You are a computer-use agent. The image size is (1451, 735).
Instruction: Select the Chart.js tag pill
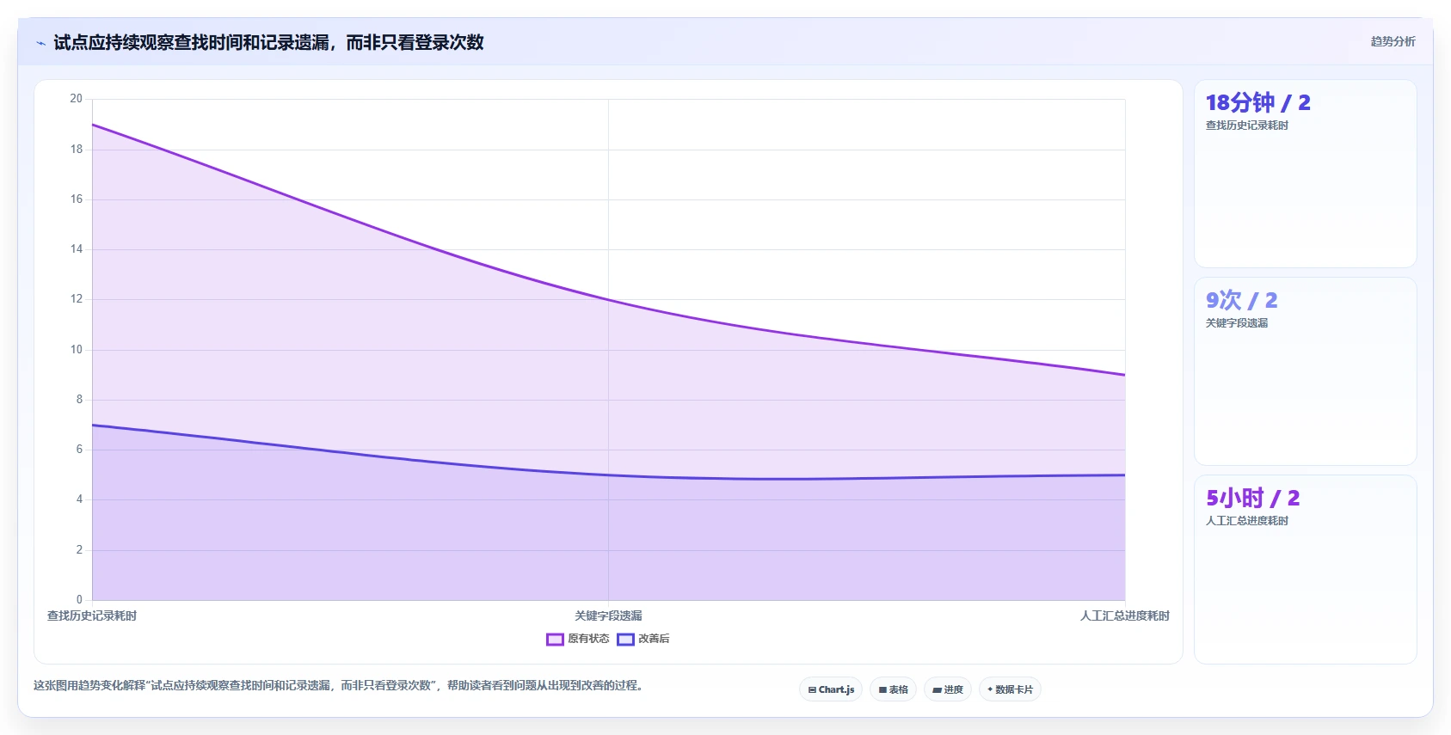coord(831,689)
